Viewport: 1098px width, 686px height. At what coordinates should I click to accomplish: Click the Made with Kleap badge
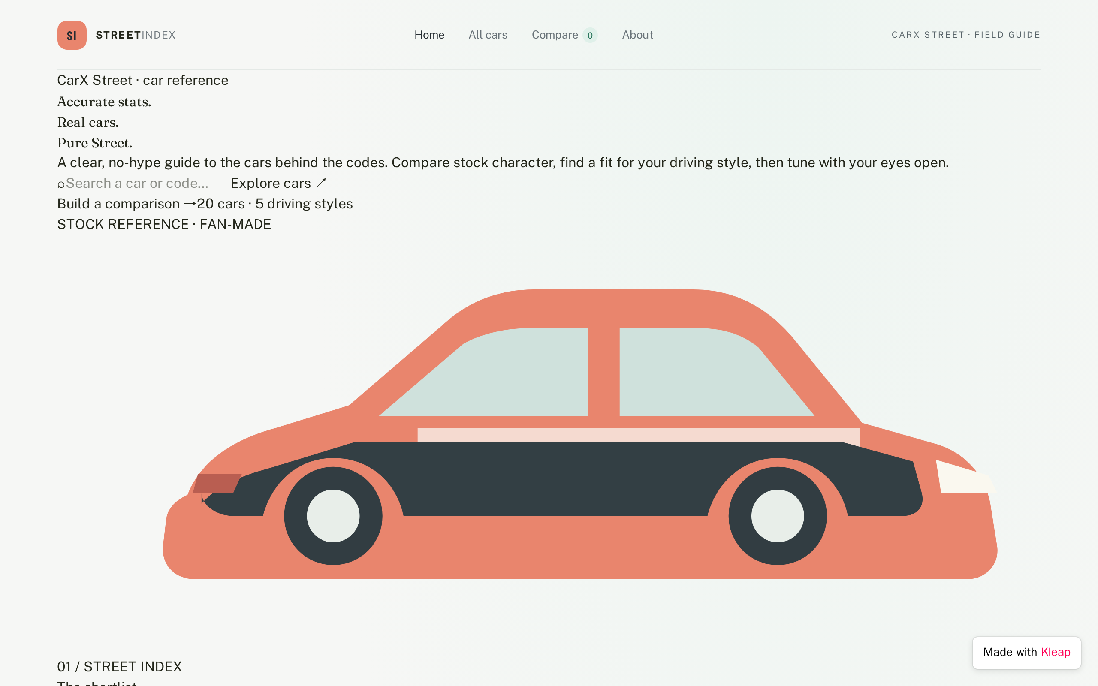1026,653
